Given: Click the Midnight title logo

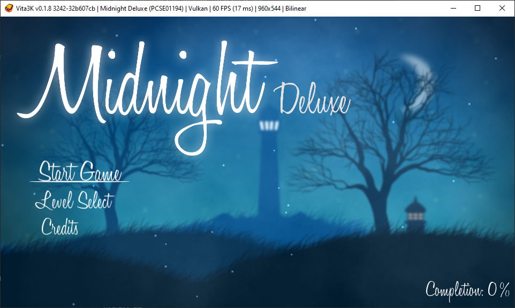Looking at the screenshot, I should [x=147, y=97].
